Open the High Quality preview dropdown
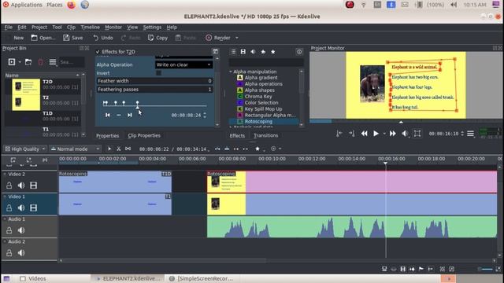 coord(25,149)
